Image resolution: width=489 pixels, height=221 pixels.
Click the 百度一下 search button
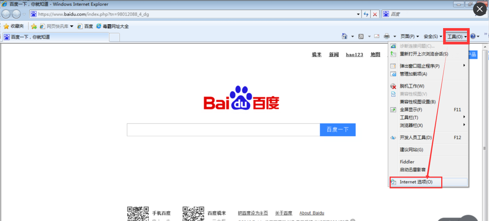pos(338,129)
